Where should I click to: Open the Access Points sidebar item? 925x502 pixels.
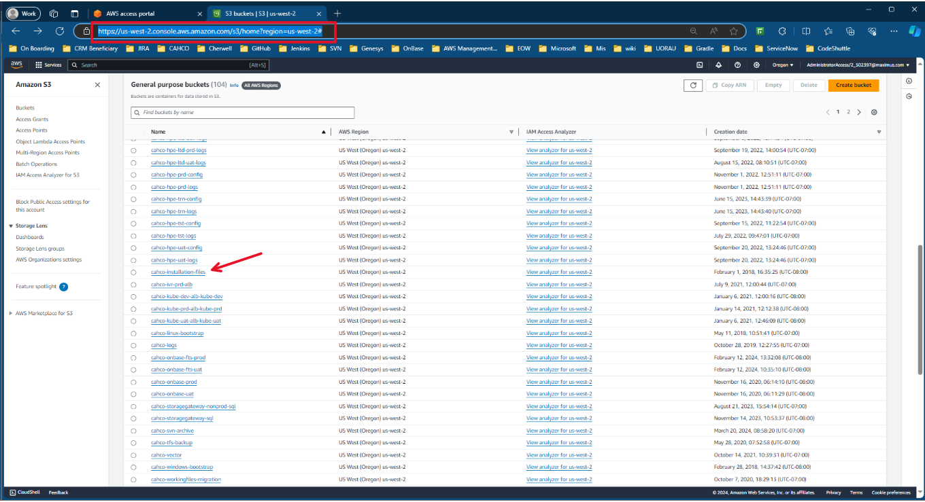(32, 130)
